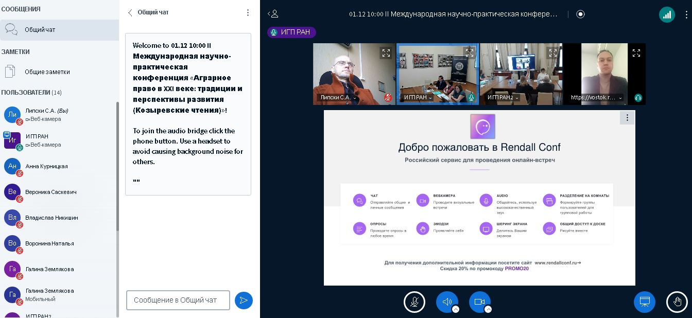Screen dimensions: 692x318
Task: Click the Rendall Conf logo on slide
Action: pyautogui.click(x=482, y=127)
